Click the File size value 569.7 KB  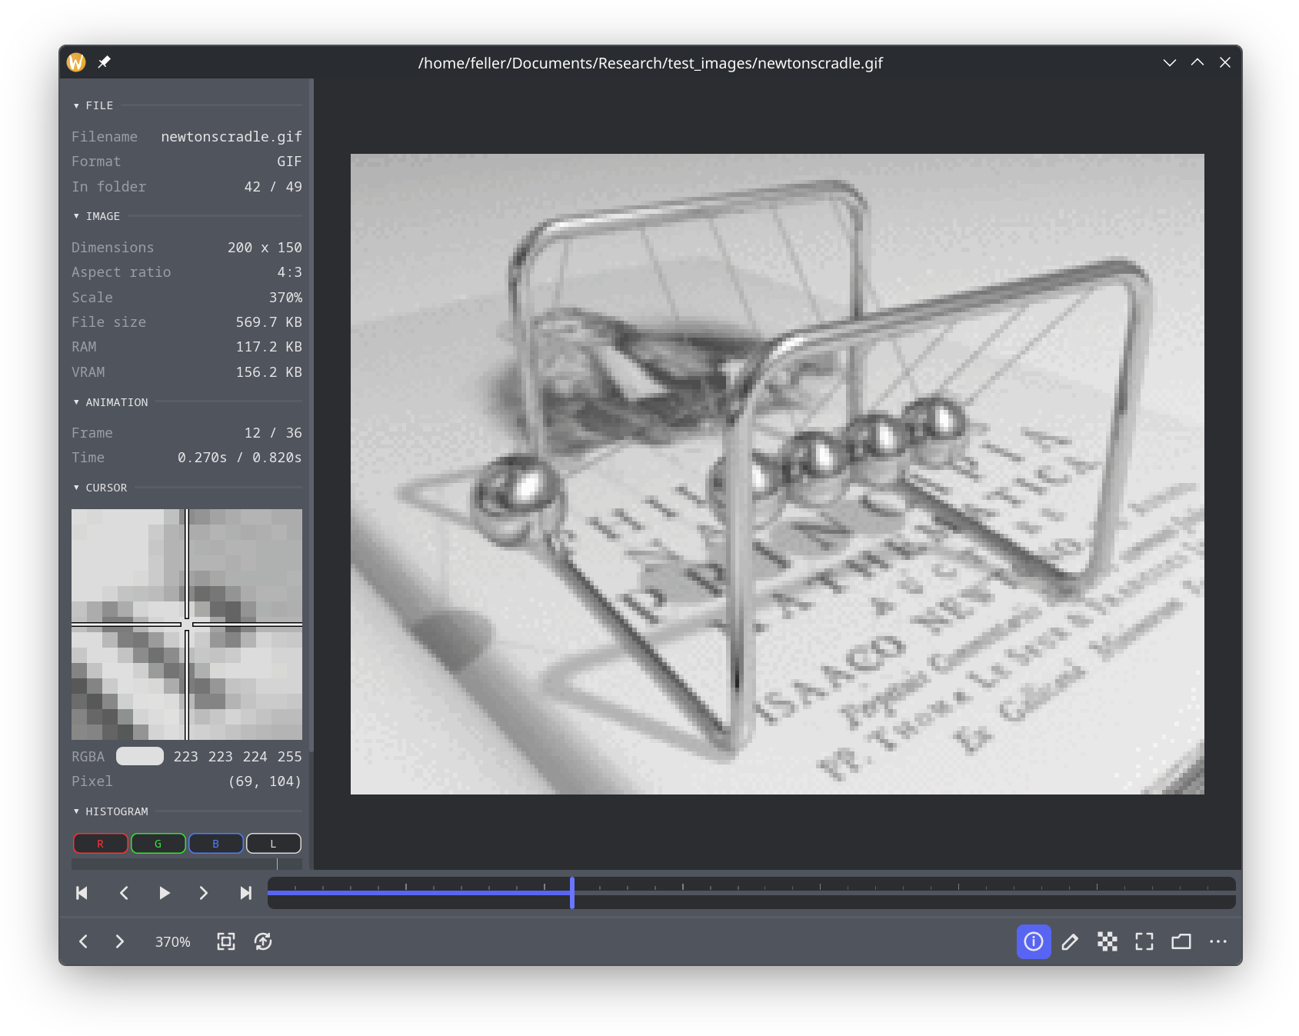click(x=268, y=321)
